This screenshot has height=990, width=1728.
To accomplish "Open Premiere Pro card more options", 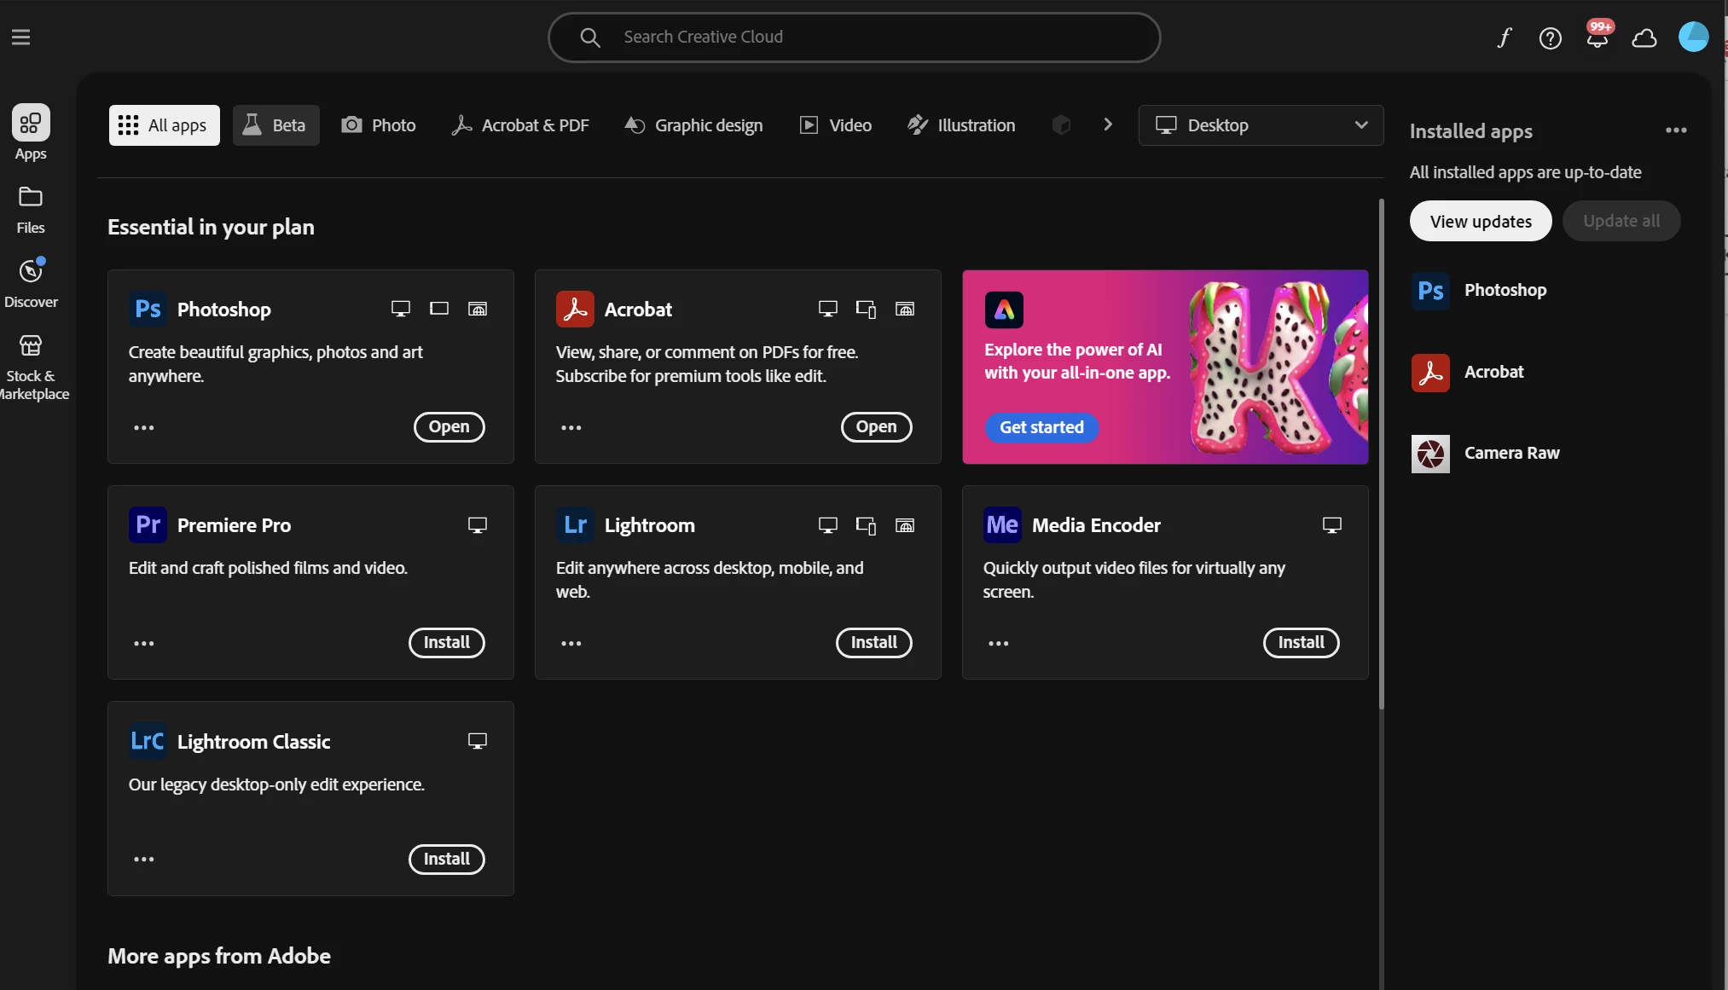I will point(144,643).
